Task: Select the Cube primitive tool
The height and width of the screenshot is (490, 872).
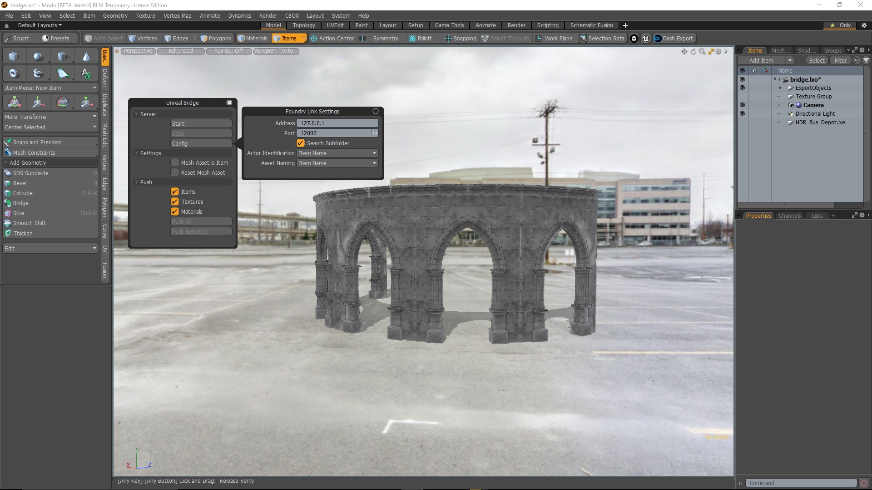Action: (x=13, y=56)
